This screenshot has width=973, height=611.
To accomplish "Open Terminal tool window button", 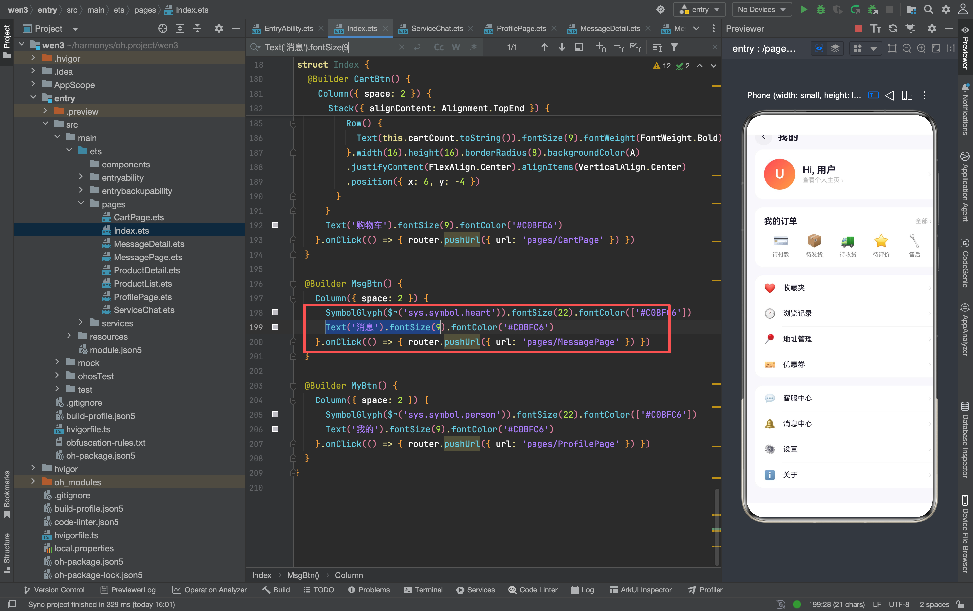I will (x=424, y=589).
